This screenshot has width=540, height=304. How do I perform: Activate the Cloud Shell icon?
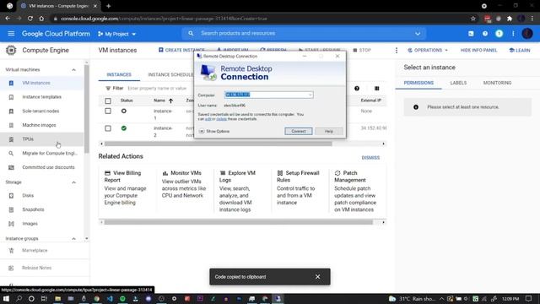471,34
